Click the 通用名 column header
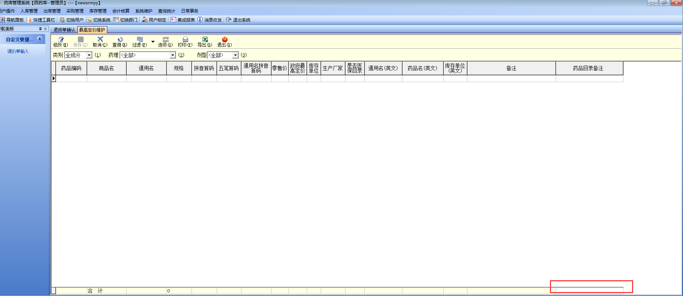683x296 pixels. click(x=146, y=68)
